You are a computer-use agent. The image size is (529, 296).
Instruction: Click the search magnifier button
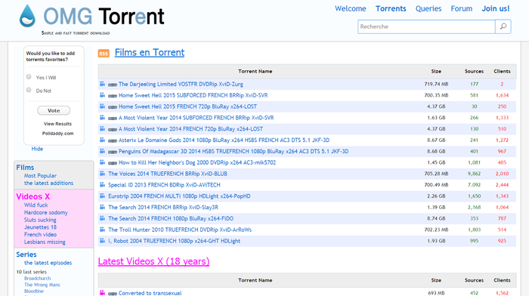503,26
